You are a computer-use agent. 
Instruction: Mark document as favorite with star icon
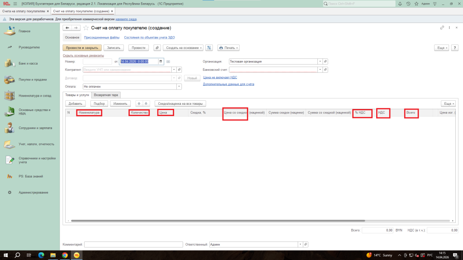86,28
